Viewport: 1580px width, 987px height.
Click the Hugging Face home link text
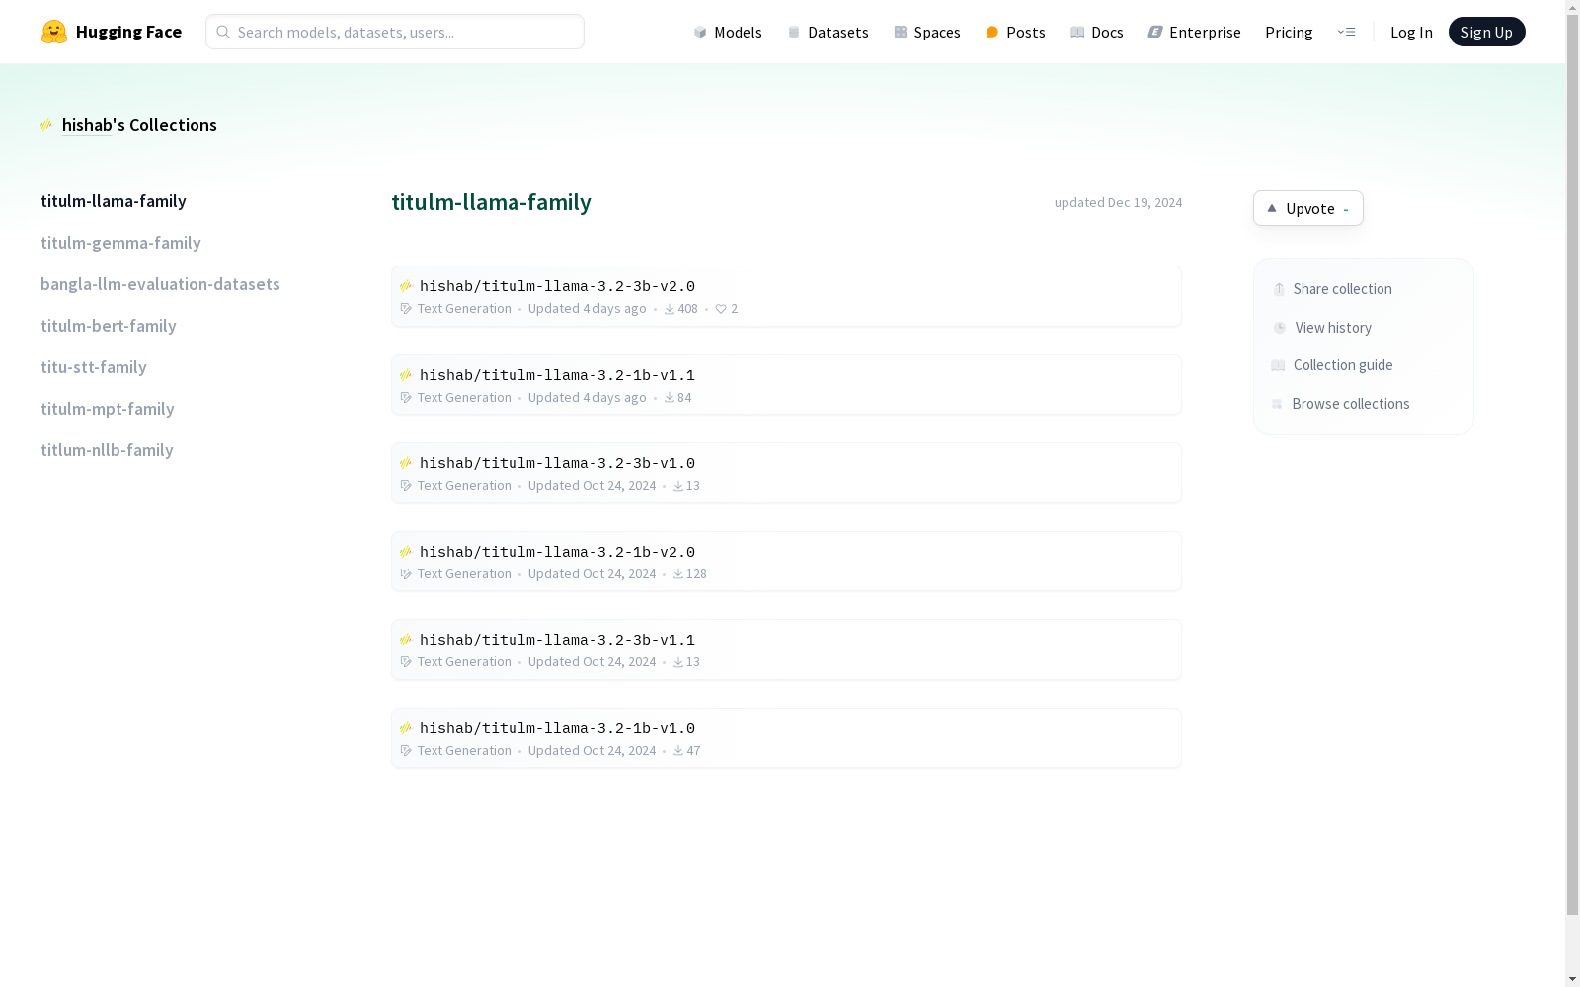pyautogui.click(x=128, y=32)
